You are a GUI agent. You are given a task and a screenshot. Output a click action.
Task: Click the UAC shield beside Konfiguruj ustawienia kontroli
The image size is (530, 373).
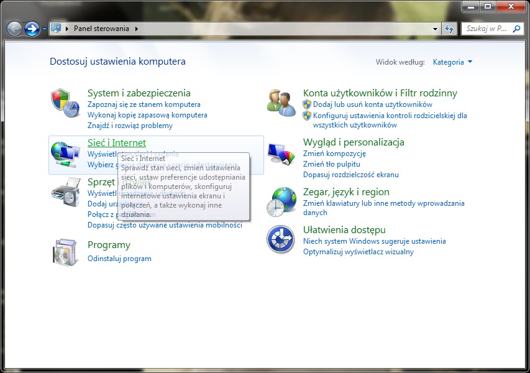(306, 116)
